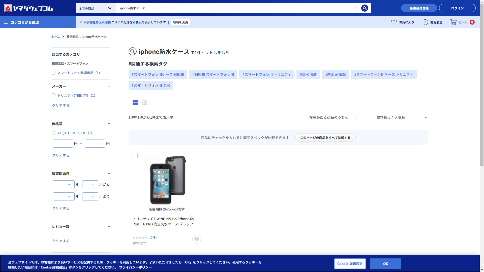The height and width of the screenshot is (272, 484).
Task: Click the search magnifier icon button
Action: [x=365, y=8]
